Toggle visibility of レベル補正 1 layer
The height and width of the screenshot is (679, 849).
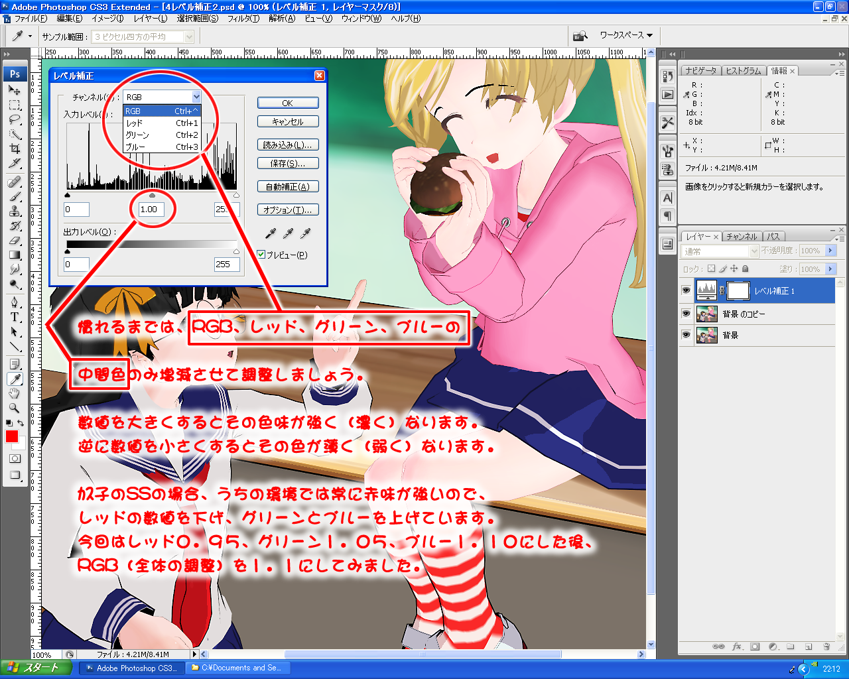pyautogui.click(x=686, y=290)
